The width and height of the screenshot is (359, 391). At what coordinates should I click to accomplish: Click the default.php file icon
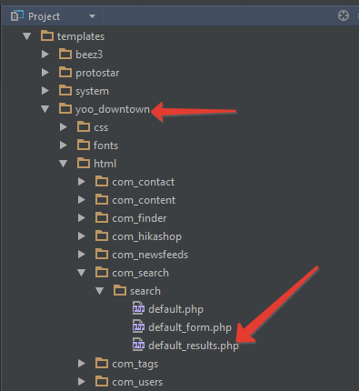(138, 308)
